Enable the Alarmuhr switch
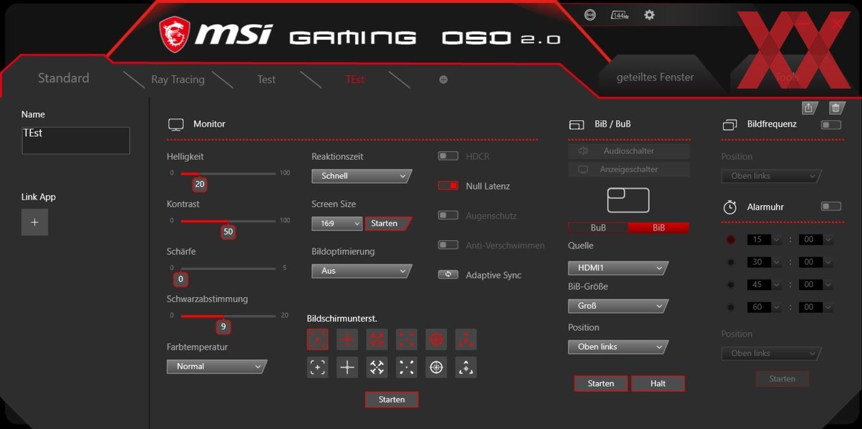 click(x=831, y=207)
